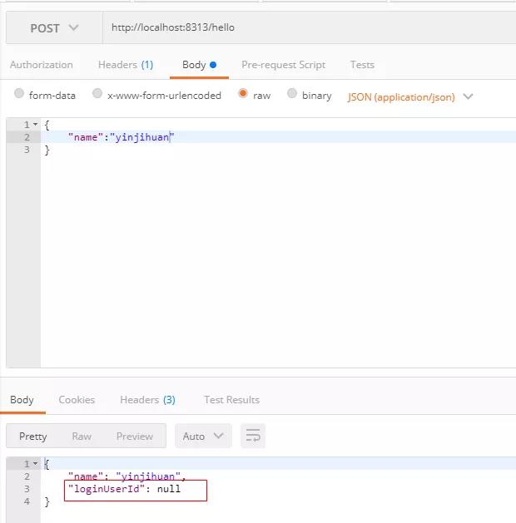Click the "loginUserId": null response line
The height and width of the screenshot is (523, 516).
pos(124,489)
